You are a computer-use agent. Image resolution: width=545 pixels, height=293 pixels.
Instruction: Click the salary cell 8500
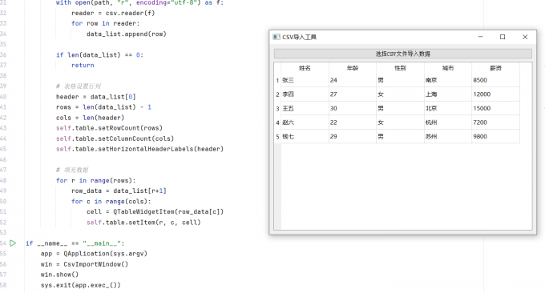(495, 80)
